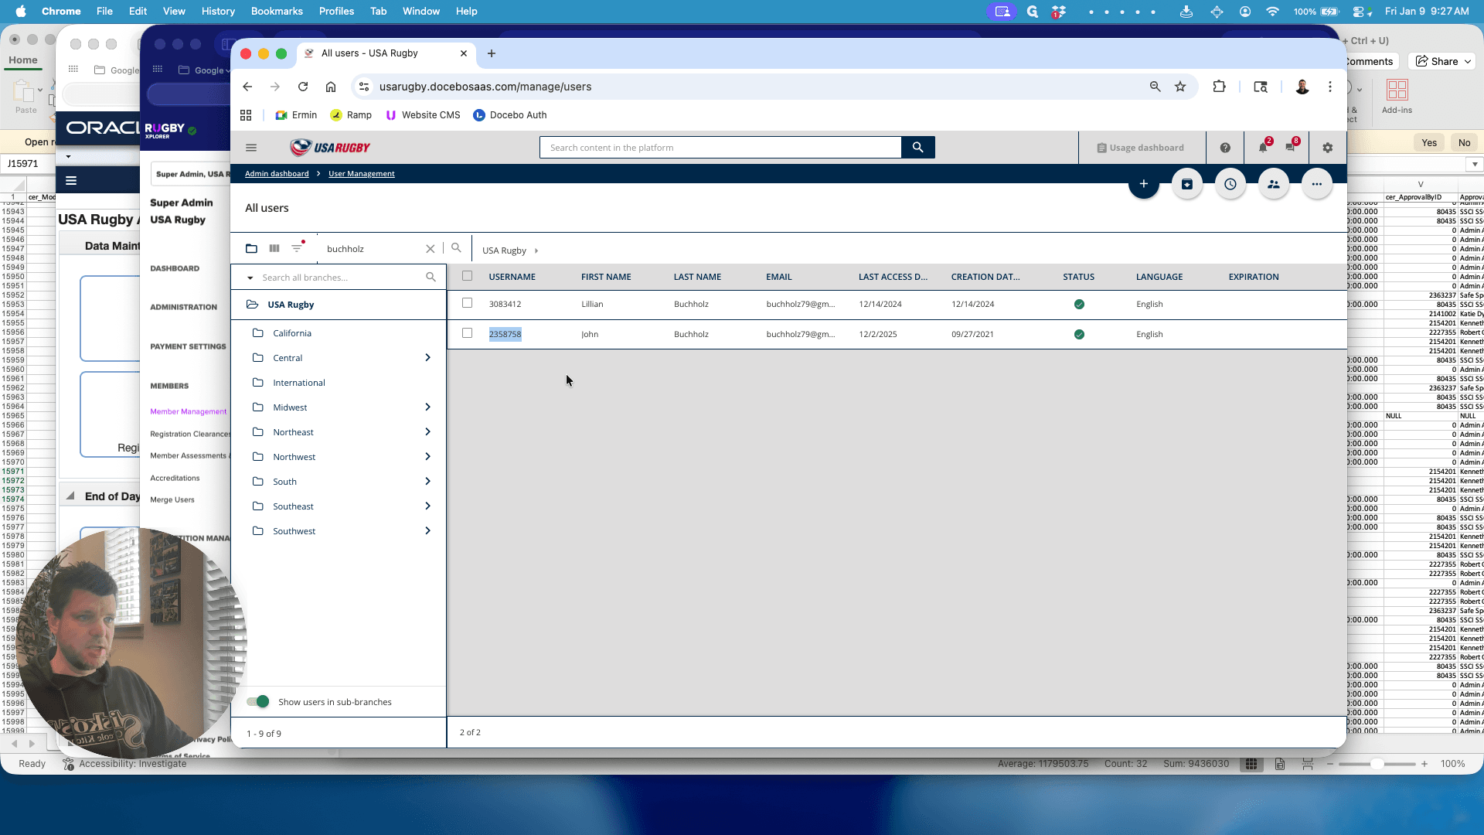Click the platform search magnifier button
Image resolution: width=1484 pixels, height=835 pixels.
[917, 148]
